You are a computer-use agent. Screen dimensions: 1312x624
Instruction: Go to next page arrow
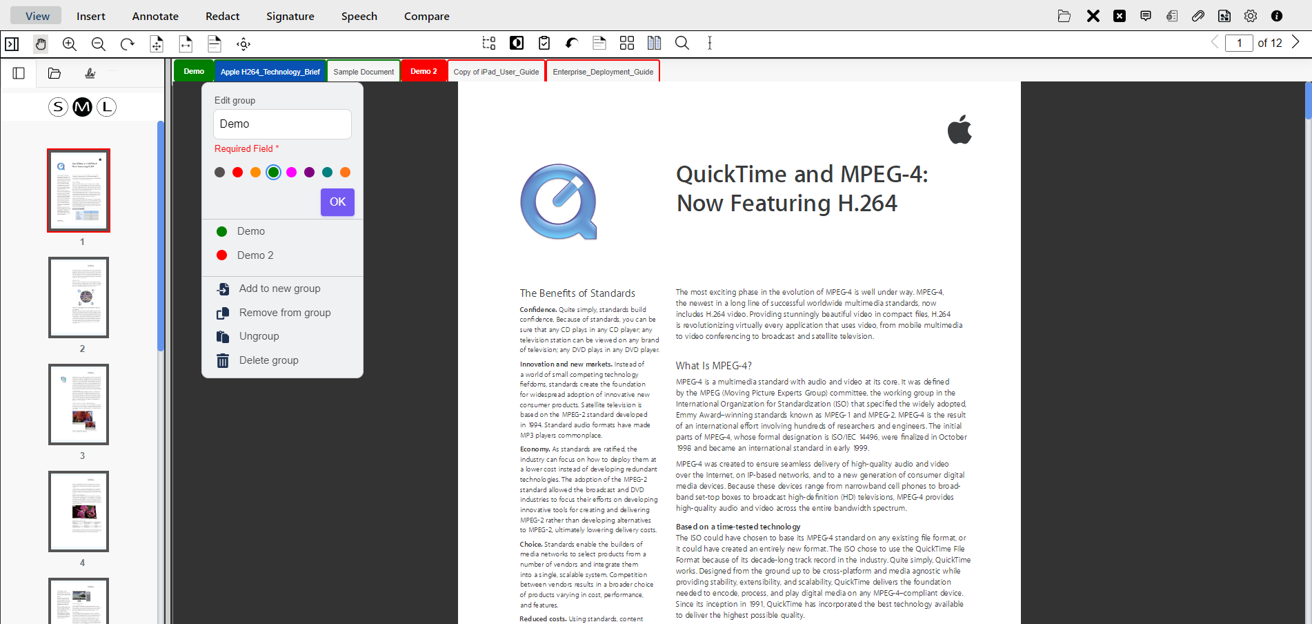click(1295, 42)
